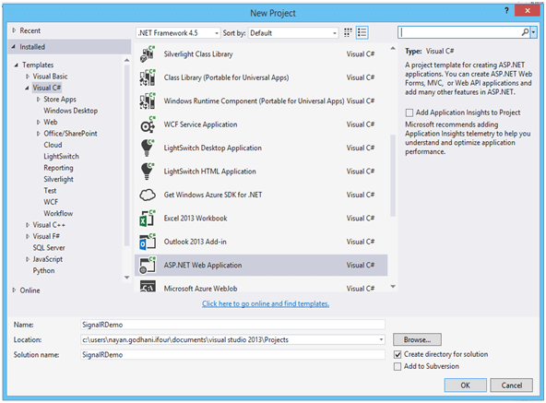Select Python template category
The width and height of the screenshot is (546, 403).
[x=43, y=270]
